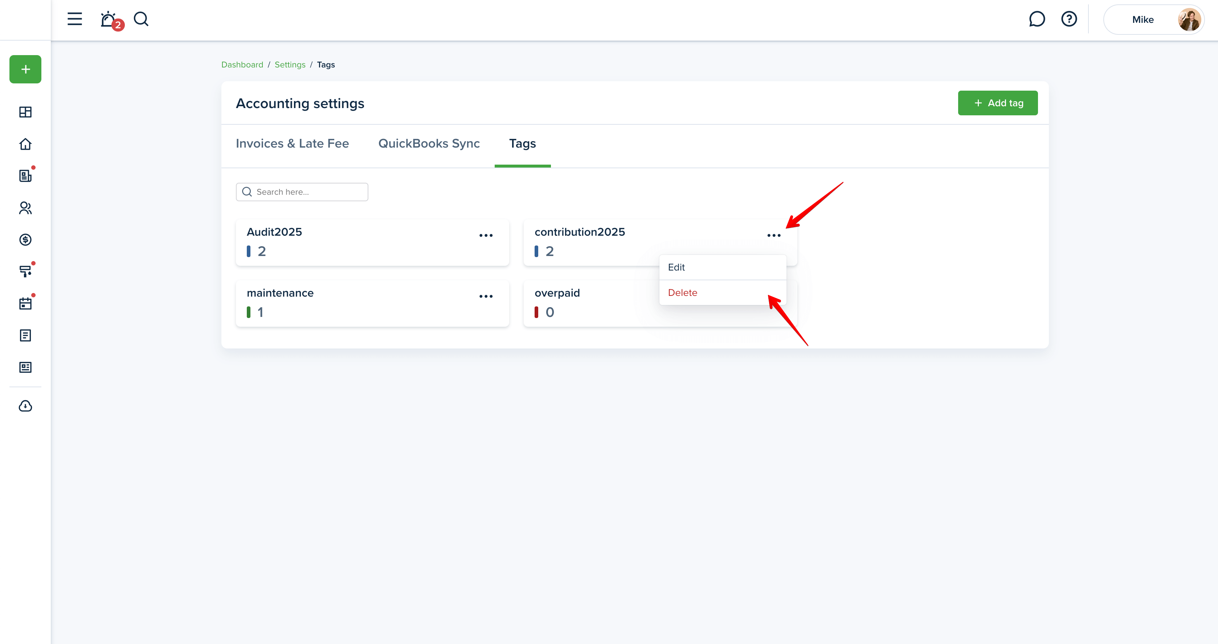Open the accounting dollar icon in sidebar
Screen dimensions: 1218x644
tap(25, 240)
